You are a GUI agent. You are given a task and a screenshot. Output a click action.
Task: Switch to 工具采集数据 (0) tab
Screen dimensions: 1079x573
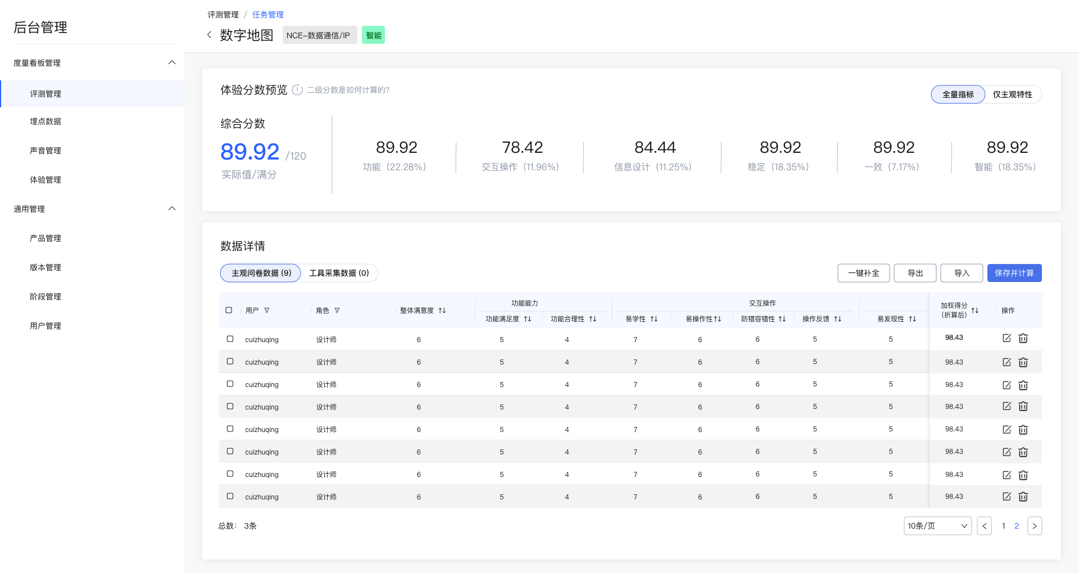[x=339, y=273]
